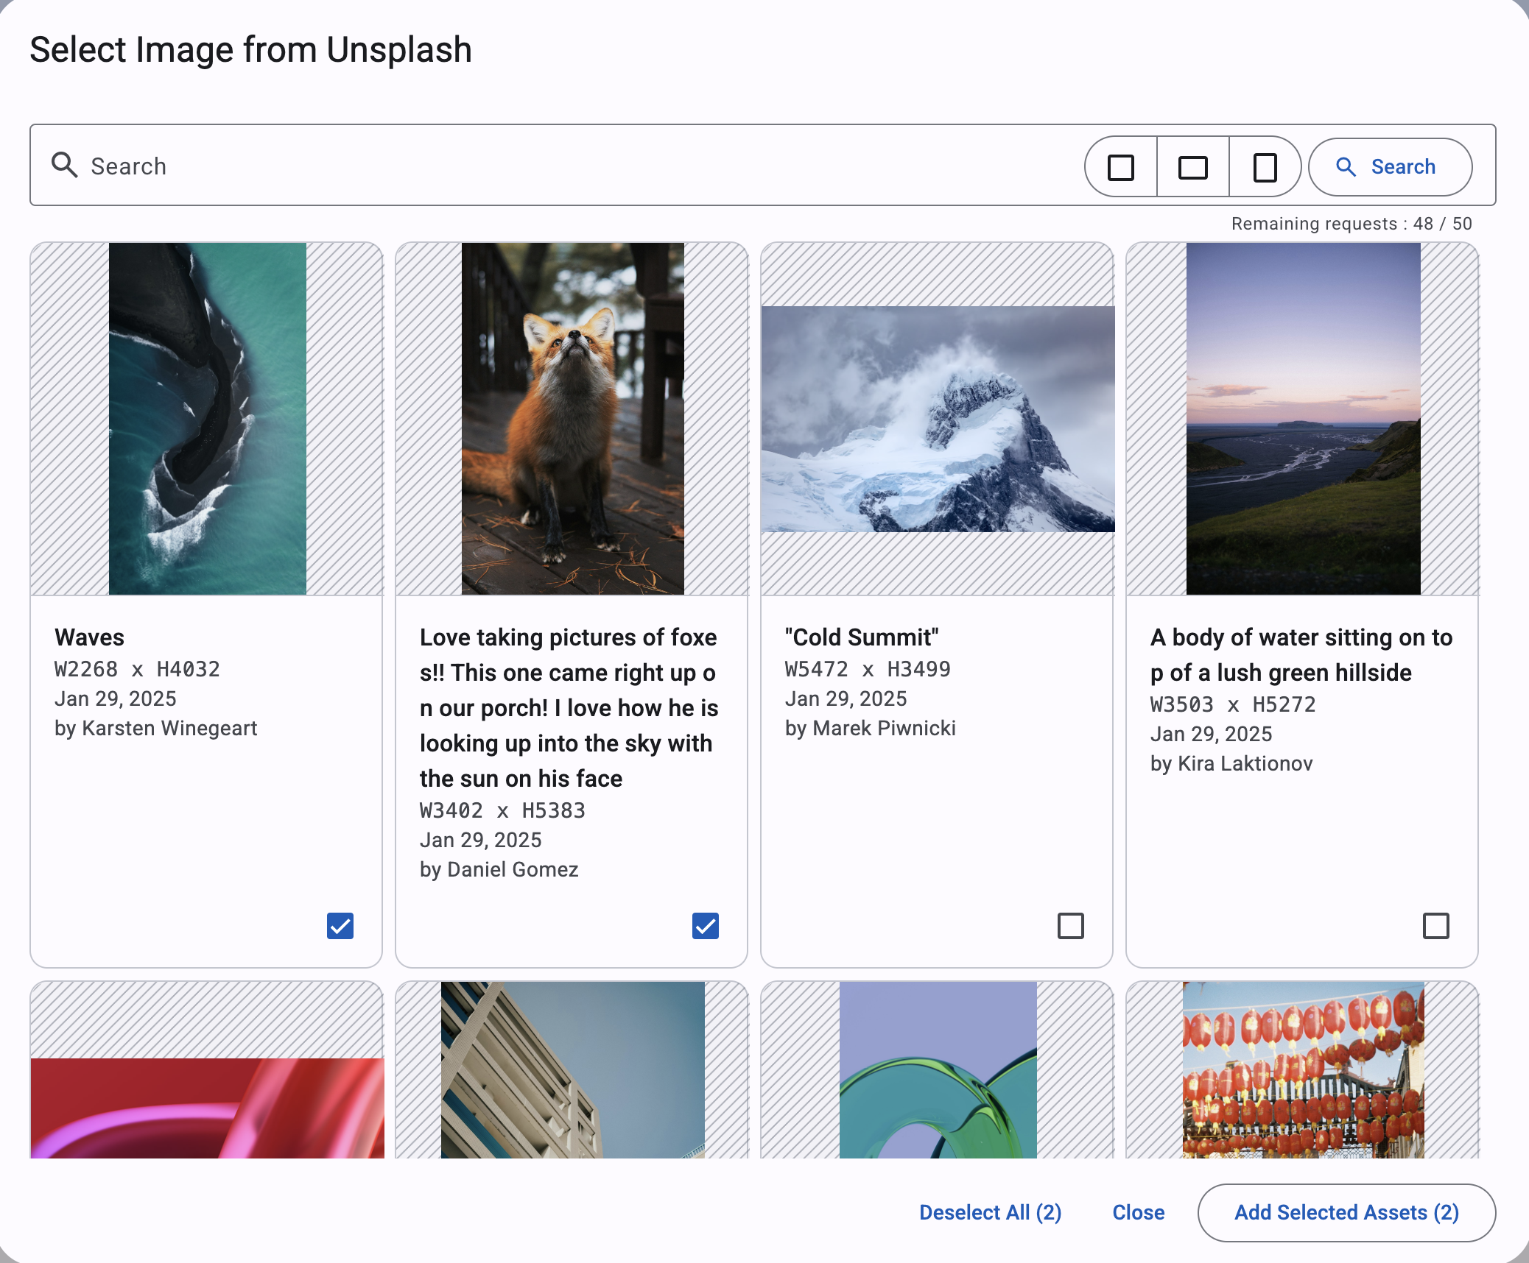Select the building against sky thumbnail
This screenshot has height=1263, width=1529.
573,1070
